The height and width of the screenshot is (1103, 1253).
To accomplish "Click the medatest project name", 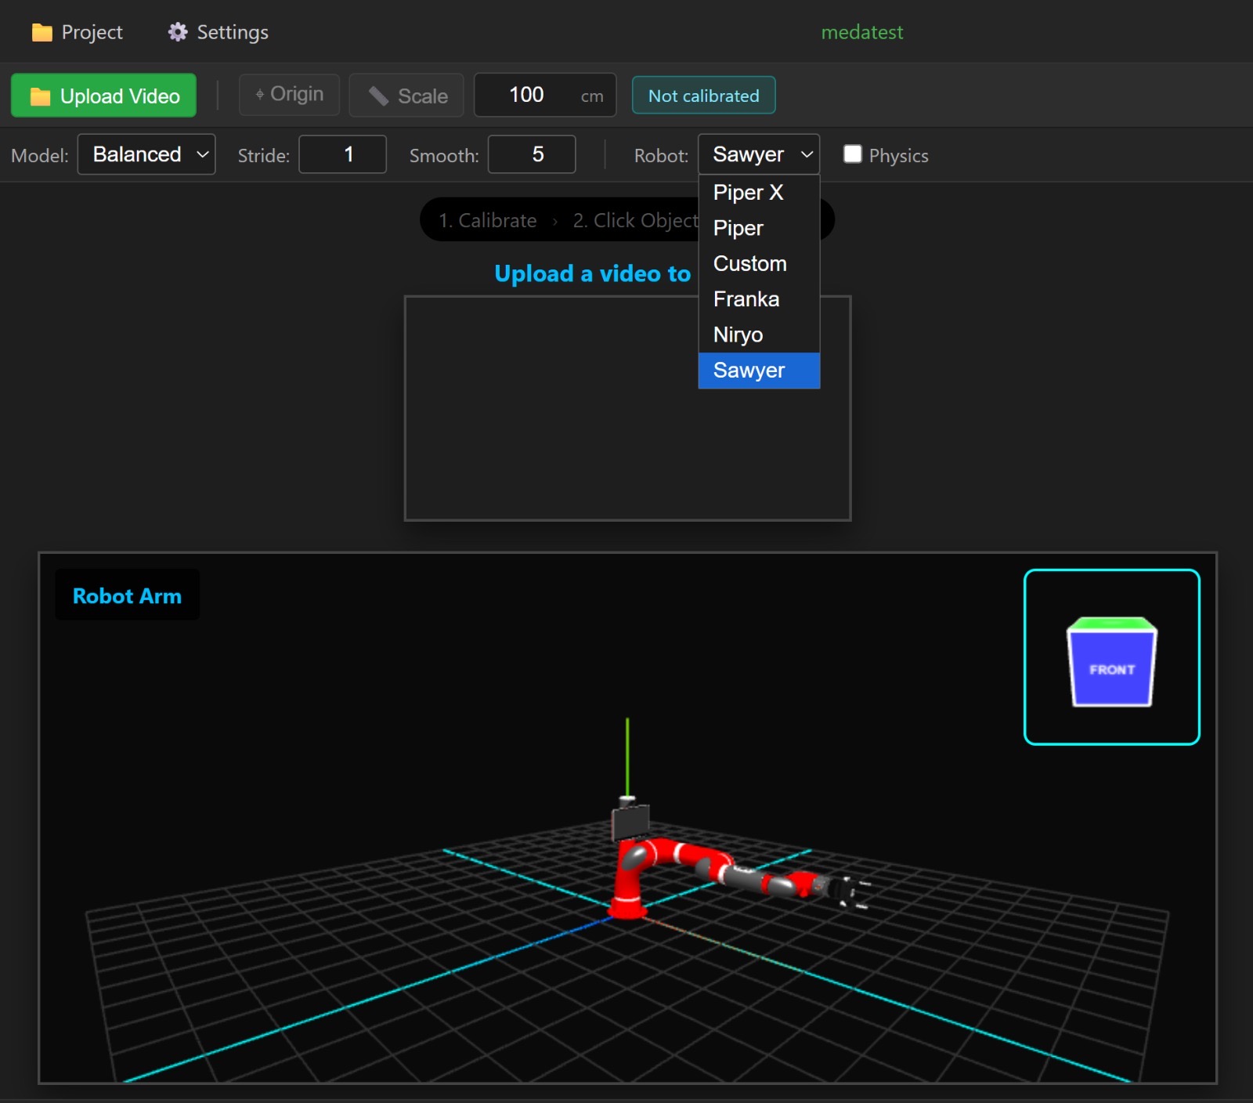I will click(x=861, y=32).
